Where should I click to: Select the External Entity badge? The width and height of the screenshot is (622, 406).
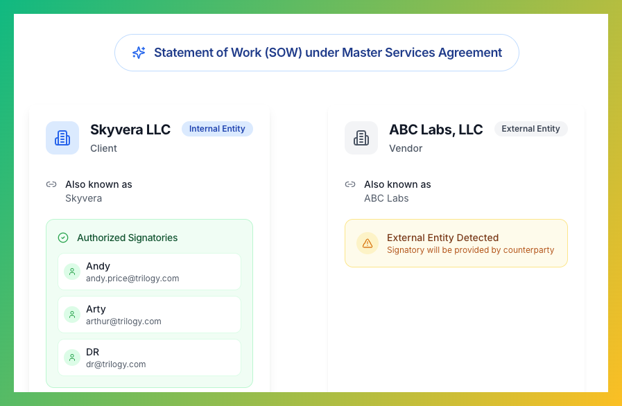(x=530, y=129)
